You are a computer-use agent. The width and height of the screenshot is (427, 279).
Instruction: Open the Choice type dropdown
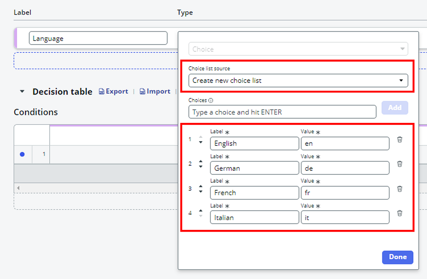pos(298,49)
